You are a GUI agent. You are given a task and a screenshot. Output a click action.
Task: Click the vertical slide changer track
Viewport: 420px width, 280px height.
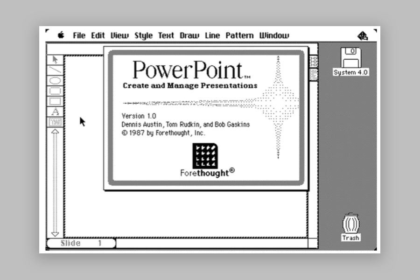[55, 182]
